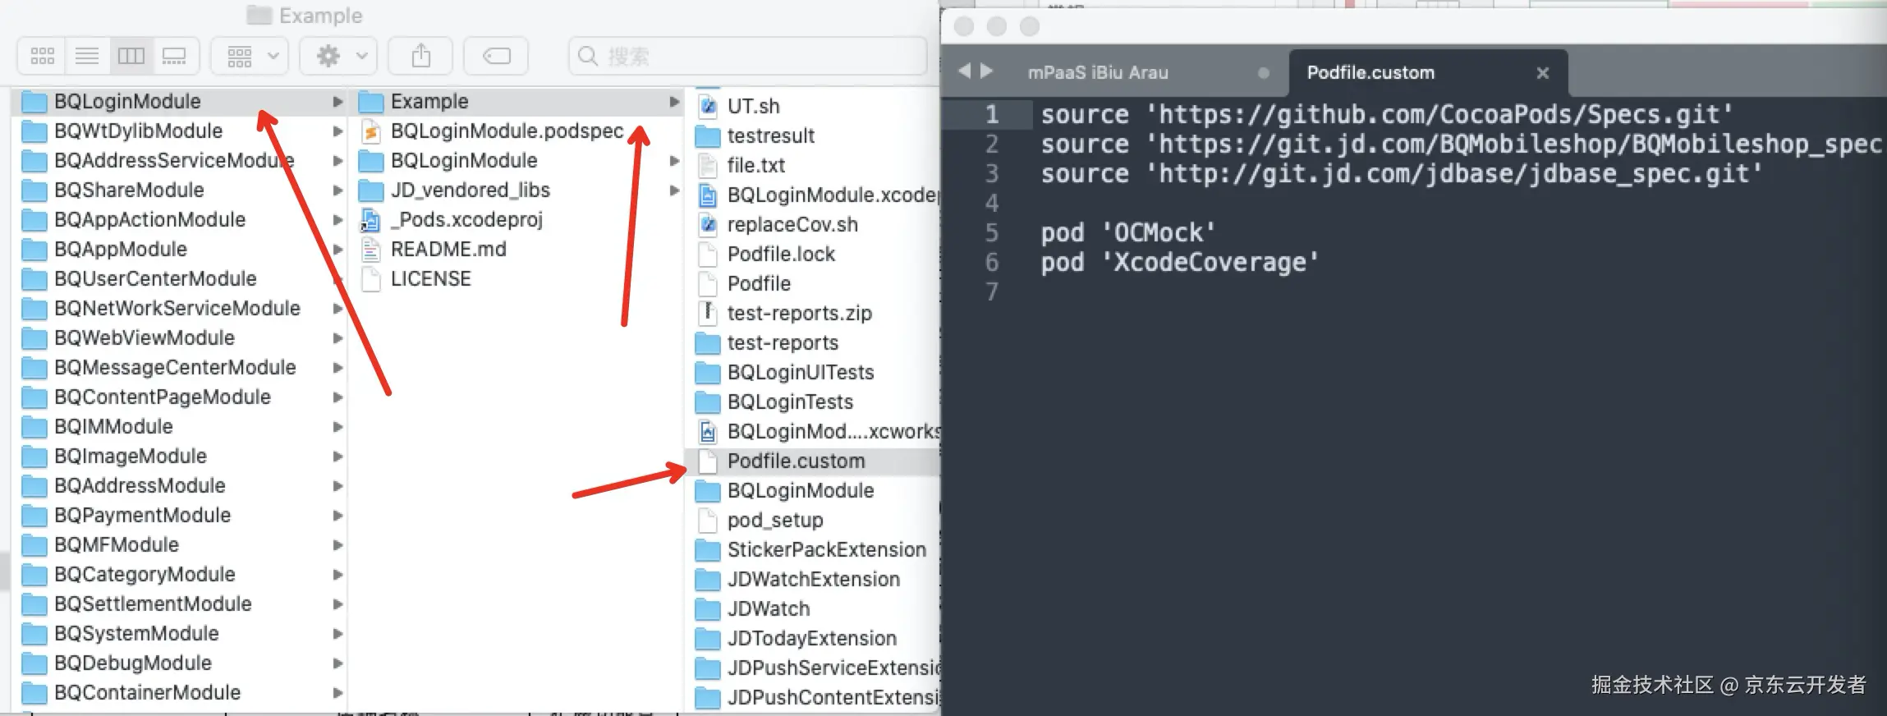Expand the BQMessageCenterModule folder arrow
1887x716 pixels.
coord(337,368)
